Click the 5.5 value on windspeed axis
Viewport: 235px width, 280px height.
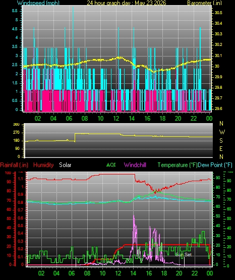click(15, 11)
